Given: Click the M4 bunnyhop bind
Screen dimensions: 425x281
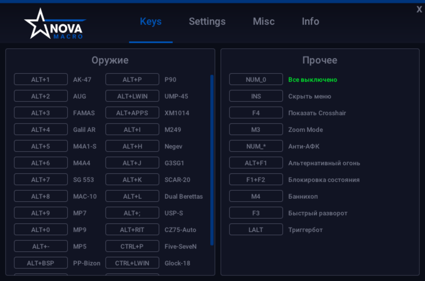Looking at the screenshot, I should pyautogui.click(x=256, y=196).
